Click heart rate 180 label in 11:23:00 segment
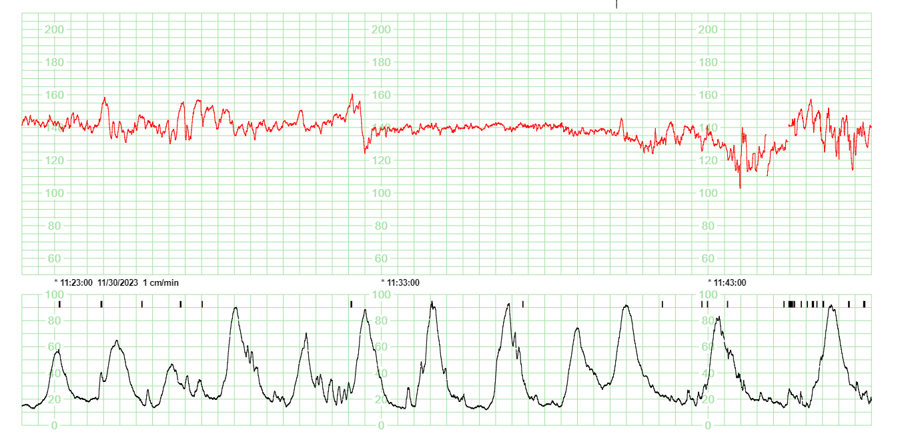This screenshot has width=908, height=442. pos(54,63)
